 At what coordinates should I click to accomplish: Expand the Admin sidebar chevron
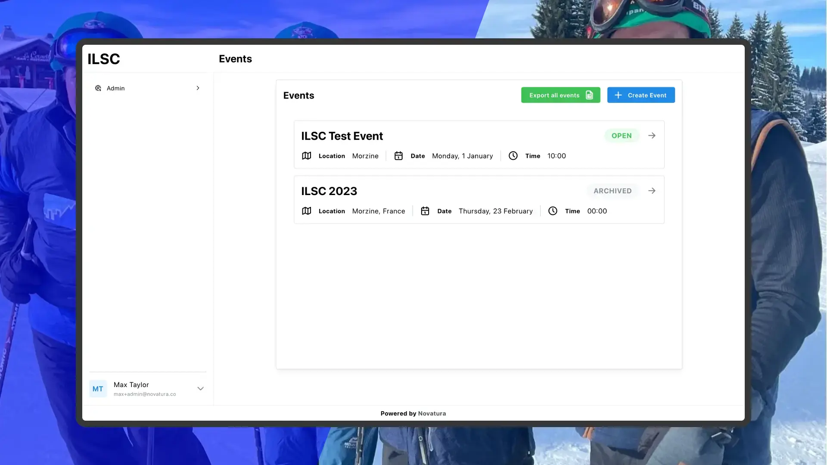click(198, 88)
